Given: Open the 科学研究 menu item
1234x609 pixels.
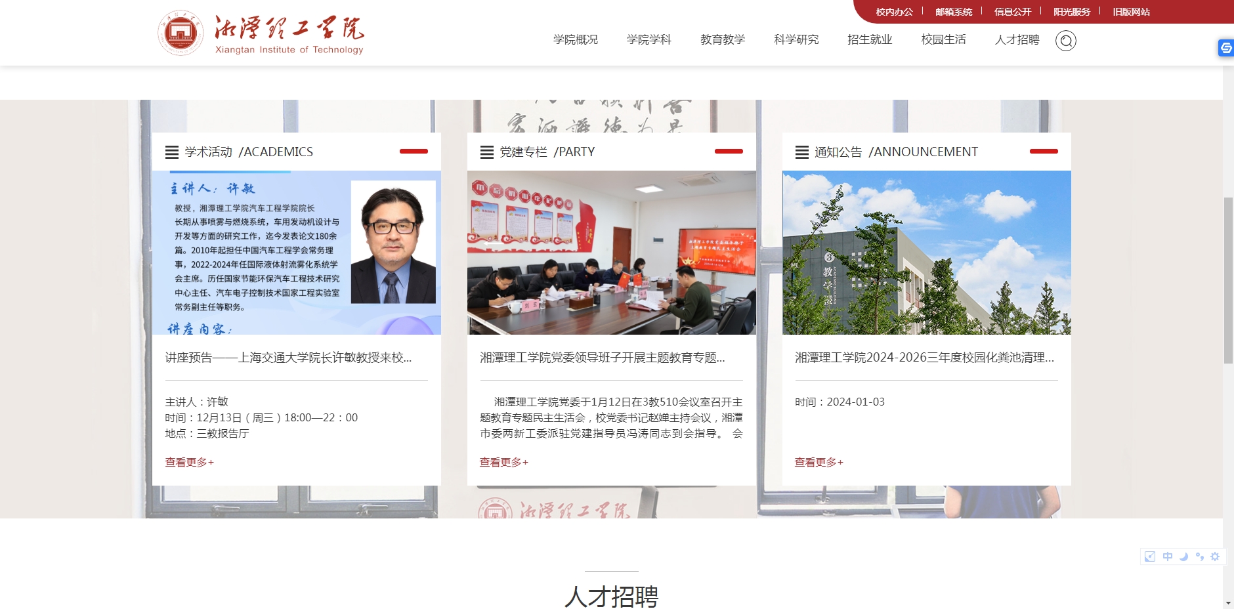Looking at the screenshot, I should tap(796, 39).
